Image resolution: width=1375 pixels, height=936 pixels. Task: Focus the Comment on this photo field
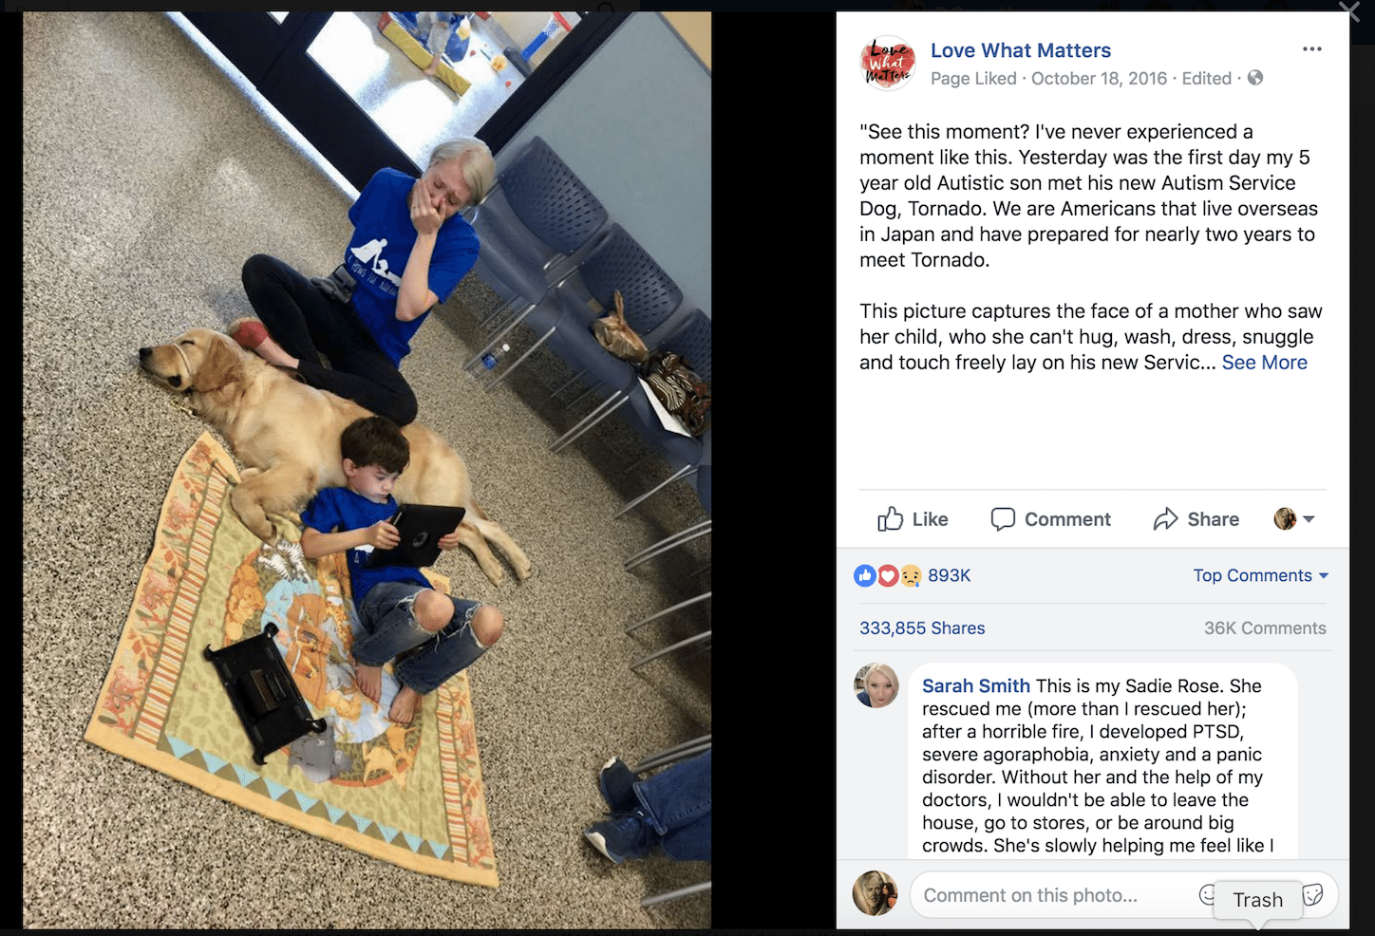[1054, 895]
